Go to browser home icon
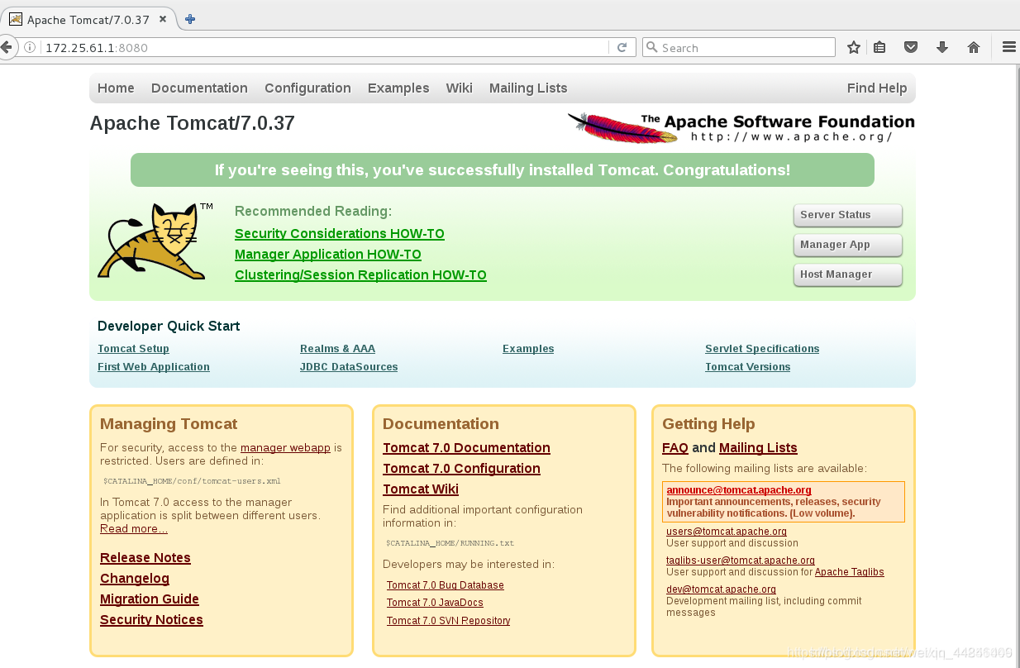Image resolution: width=1020 pixels, height=668 pixels. pyautogui.click(x=974, y=48)
